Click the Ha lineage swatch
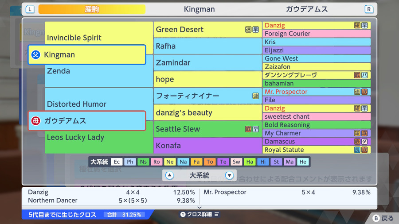Viewport: 399px width, 224px height. pyautogui.click(x=250, y=162)
